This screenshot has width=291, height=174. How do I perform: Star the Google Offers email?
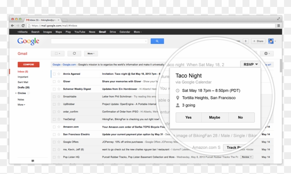pos(59,142)
